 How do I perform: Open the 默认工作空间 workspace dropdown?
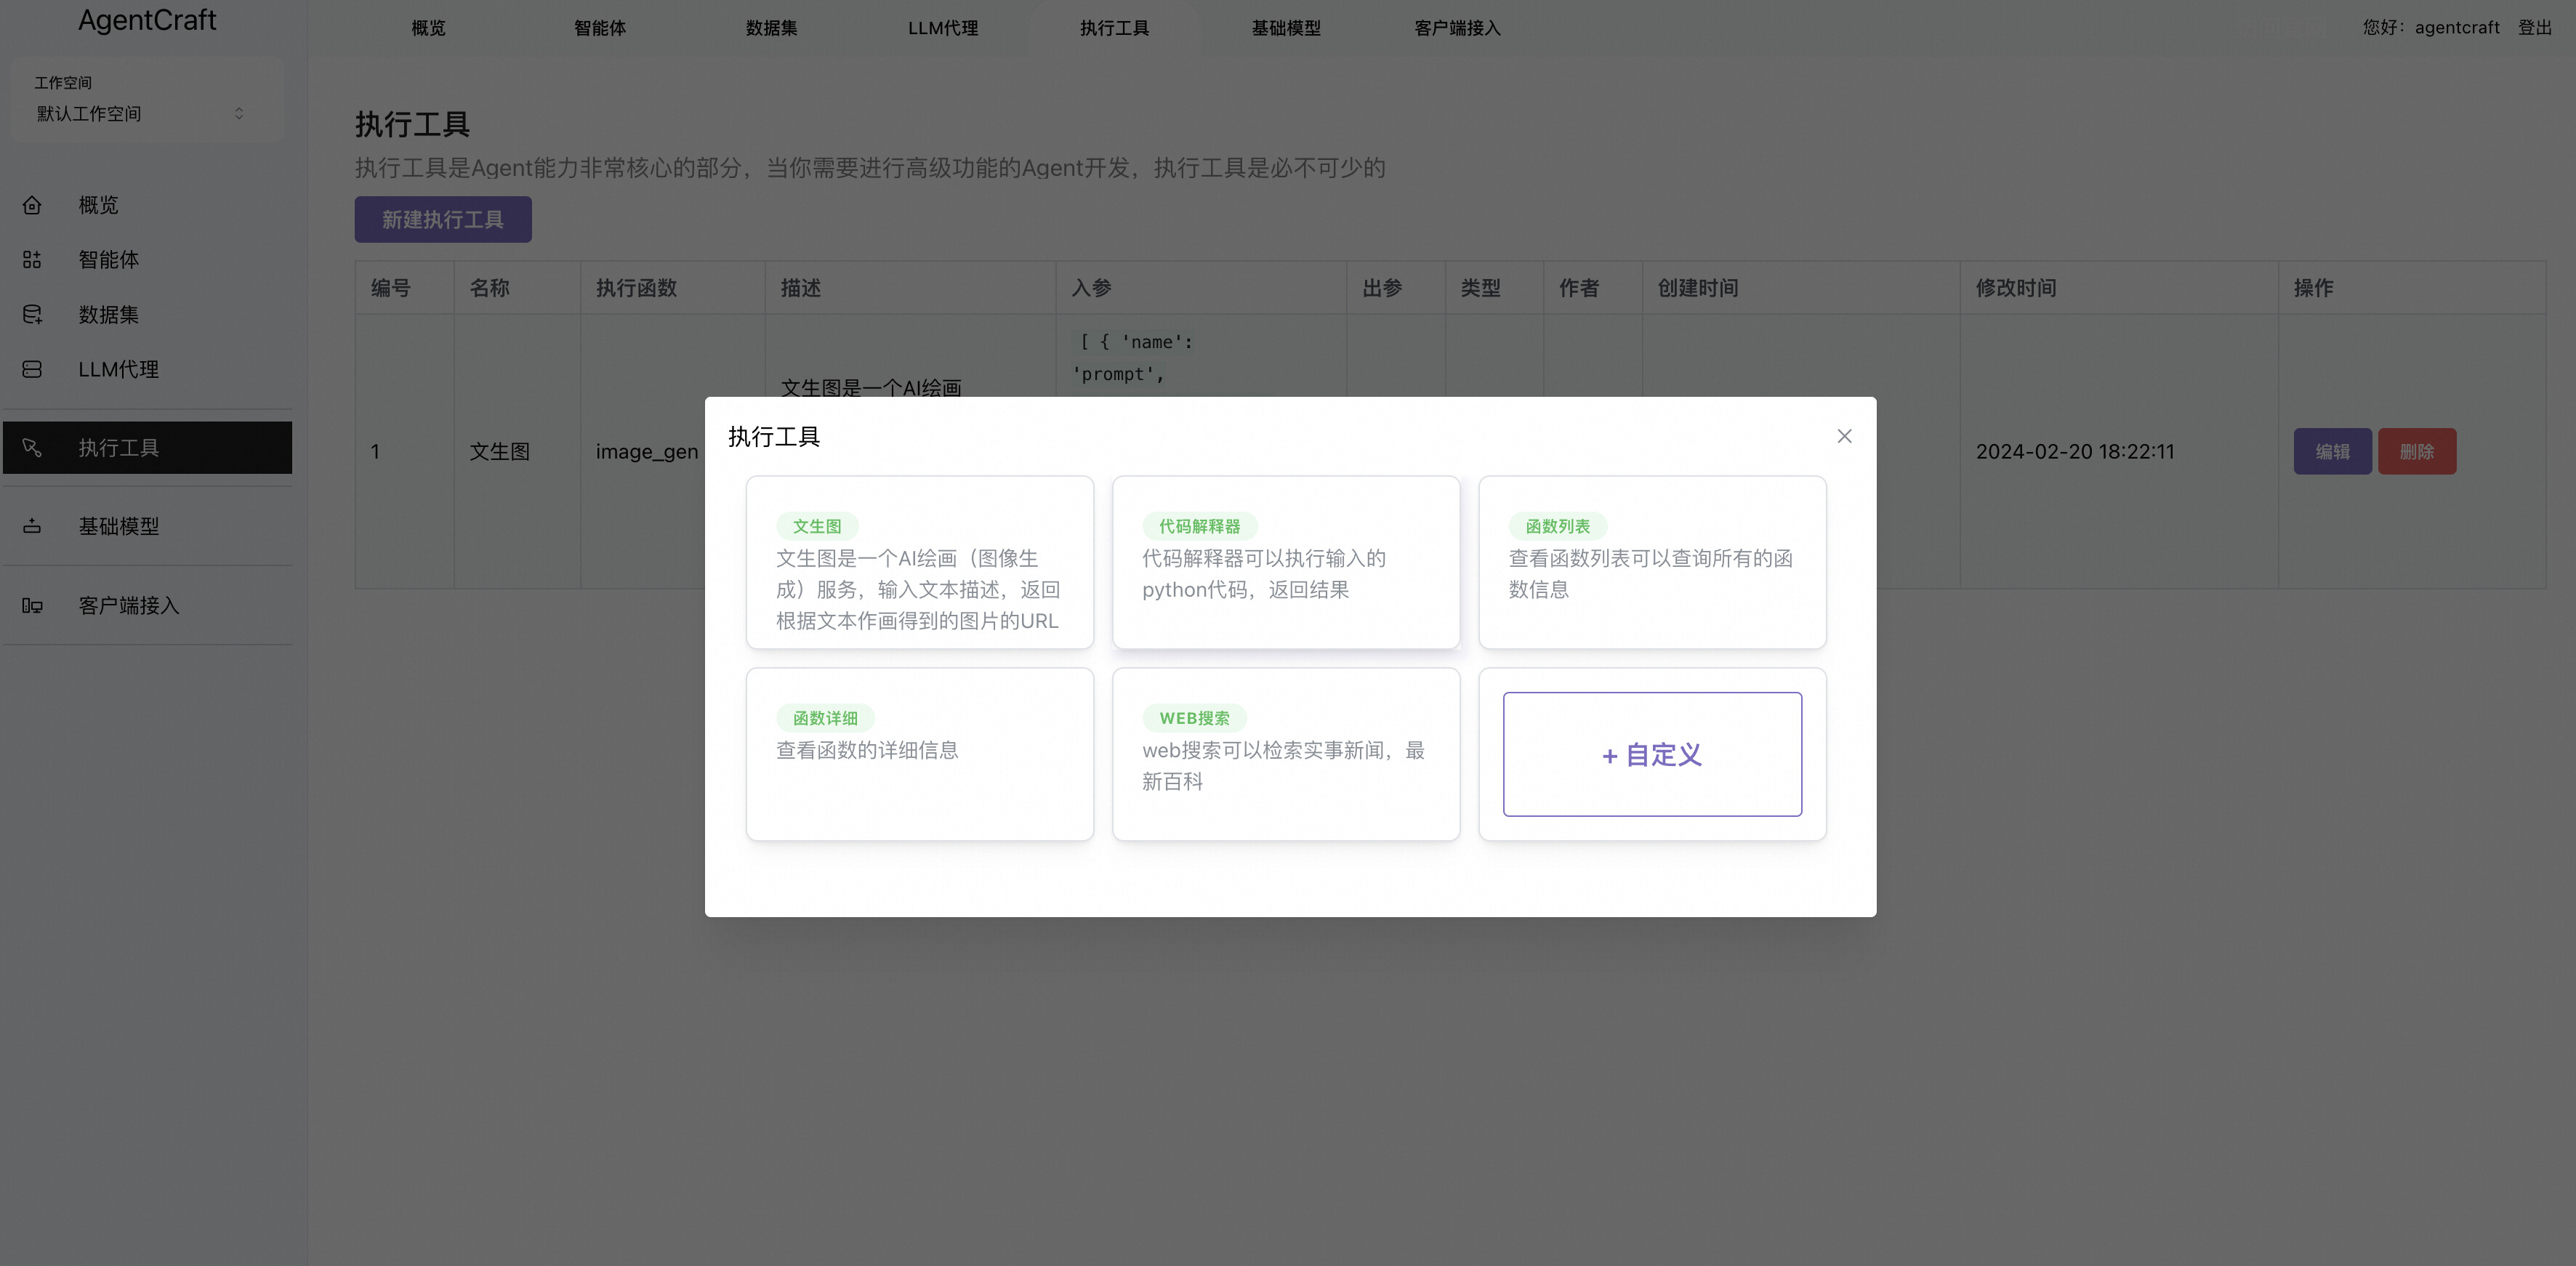(x=141, y=114)
